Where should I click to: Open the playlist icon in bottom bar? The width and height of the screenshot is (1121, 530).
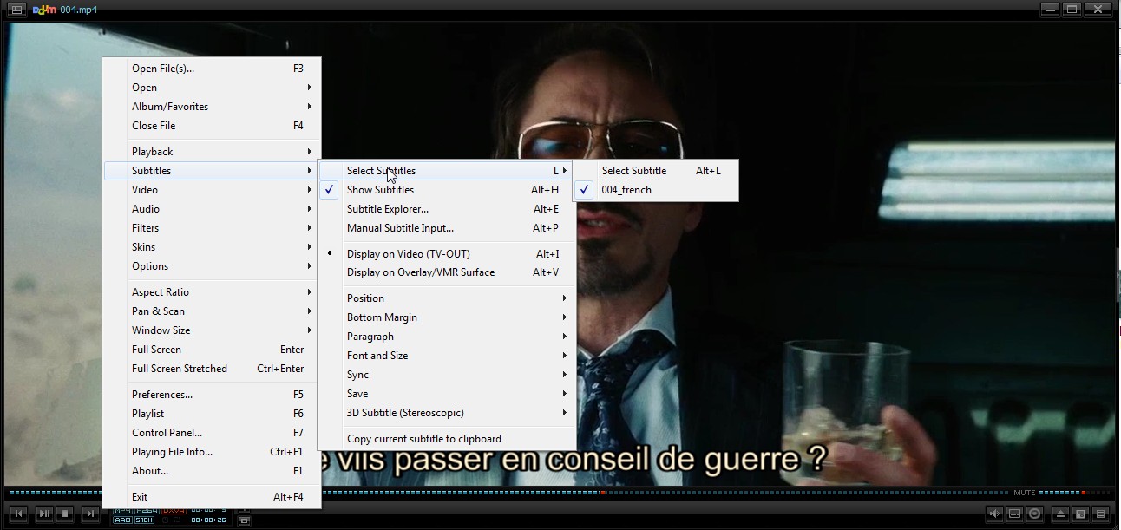click(1100, 514)
